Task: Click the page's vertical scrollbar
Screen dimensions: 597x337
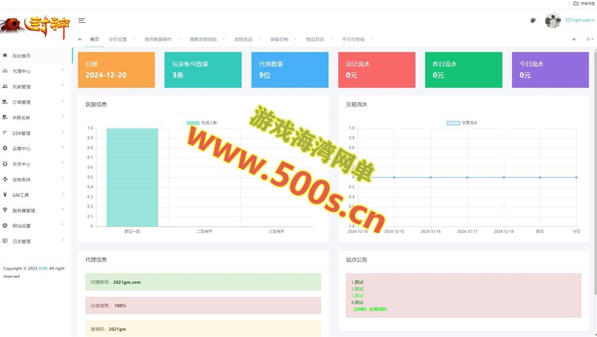Action: click(595, 179)
